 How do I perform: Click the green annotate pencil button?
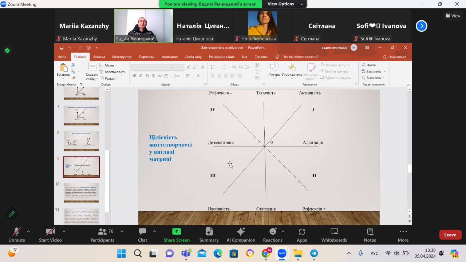[11, 214]
